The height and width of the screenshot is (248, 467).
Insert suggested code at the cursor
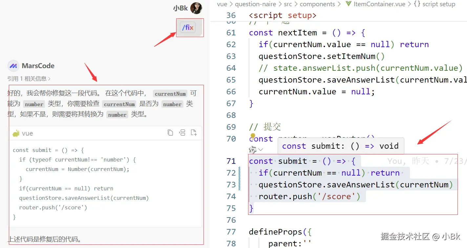click(x=182, y=133)
